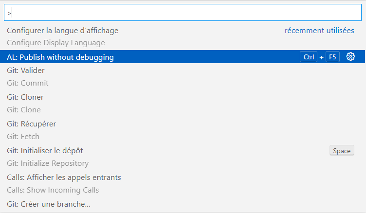Click the Git: Clone alias text

point(24,110)
